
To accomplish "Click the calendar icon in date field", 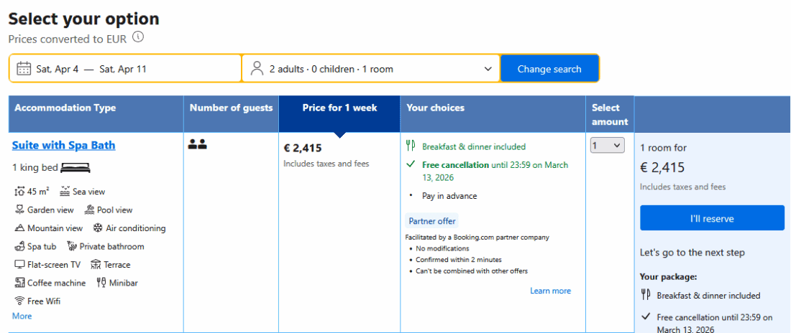I will point(24,69).
